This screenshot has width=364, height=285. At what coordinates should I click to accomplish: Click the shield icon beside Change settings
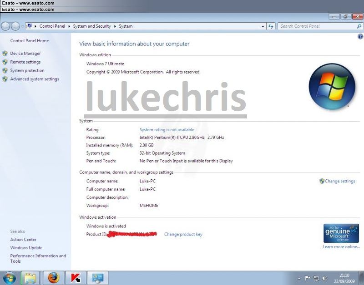(x=322, y=181)
